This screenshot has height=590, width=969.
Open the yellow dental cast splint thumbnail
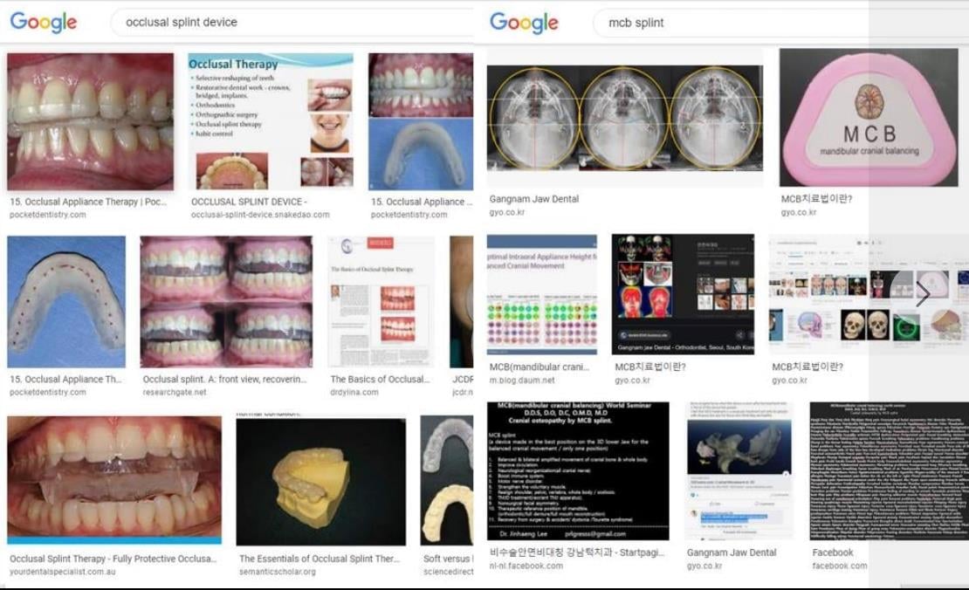tap(320, 482)
